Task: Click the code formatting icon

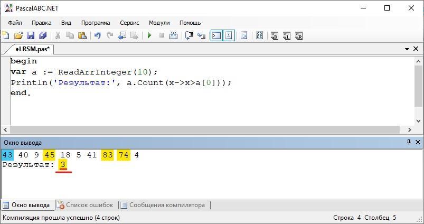Action: [x=244, y=35]
